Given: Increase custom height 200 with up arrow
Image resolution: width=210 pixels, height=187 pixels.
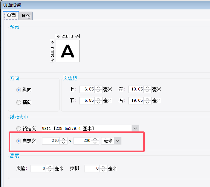Looking at the screenshot, I should [x=95, y=139].
